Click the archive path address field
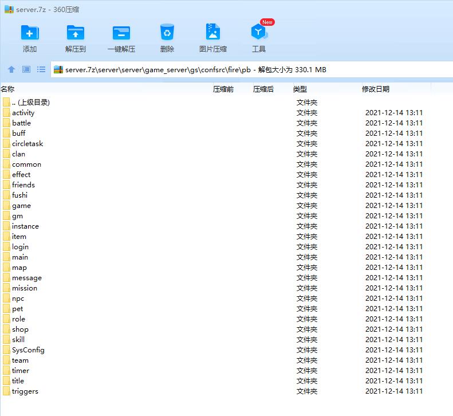 [x=229, y=69]
